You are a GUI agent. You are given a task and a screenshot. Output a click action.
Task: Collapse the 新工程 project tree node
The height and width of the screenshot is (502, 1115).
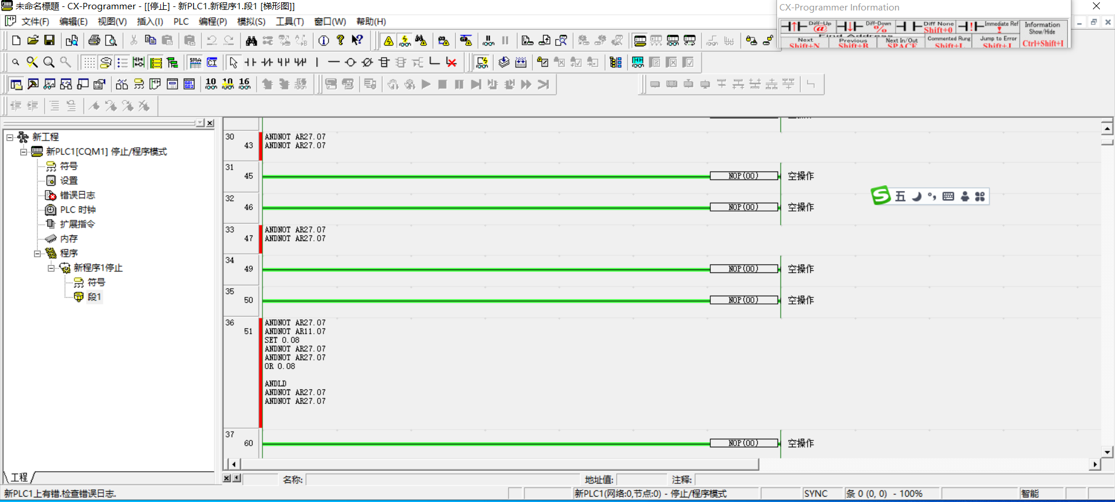point(10,137)
